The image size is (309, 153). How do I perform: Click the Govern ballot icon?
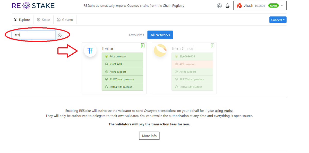coord(59,20)
